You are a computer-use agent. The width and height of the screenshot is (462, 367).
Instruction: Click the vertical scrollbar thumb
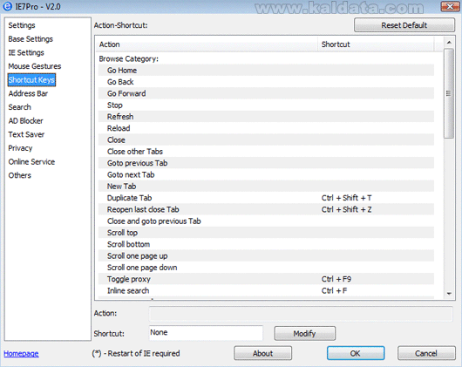449,93
